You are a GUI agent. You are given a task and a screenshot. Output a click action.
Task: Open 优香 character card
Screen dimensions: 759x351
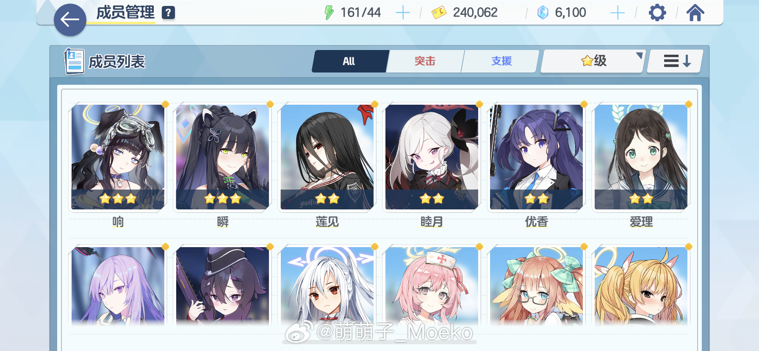tap(536, 157)
